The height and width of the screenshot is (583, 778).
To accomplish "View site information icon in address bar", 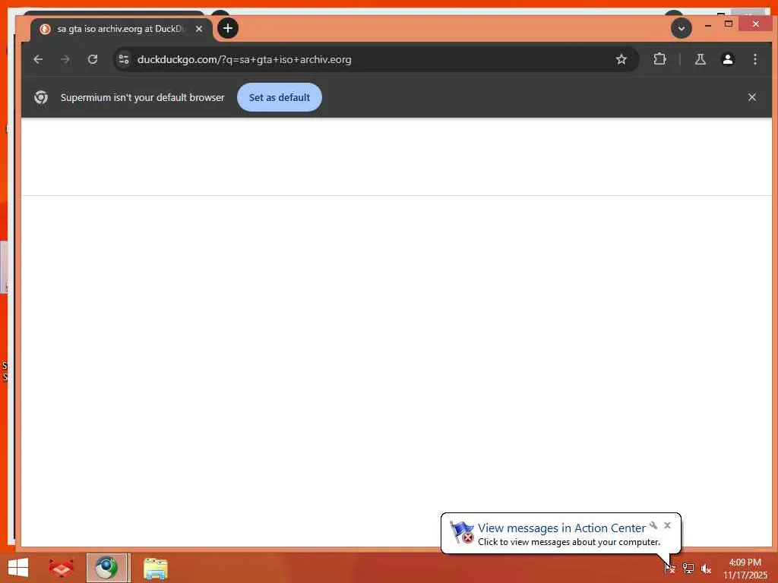I will [x=124, y=59].
